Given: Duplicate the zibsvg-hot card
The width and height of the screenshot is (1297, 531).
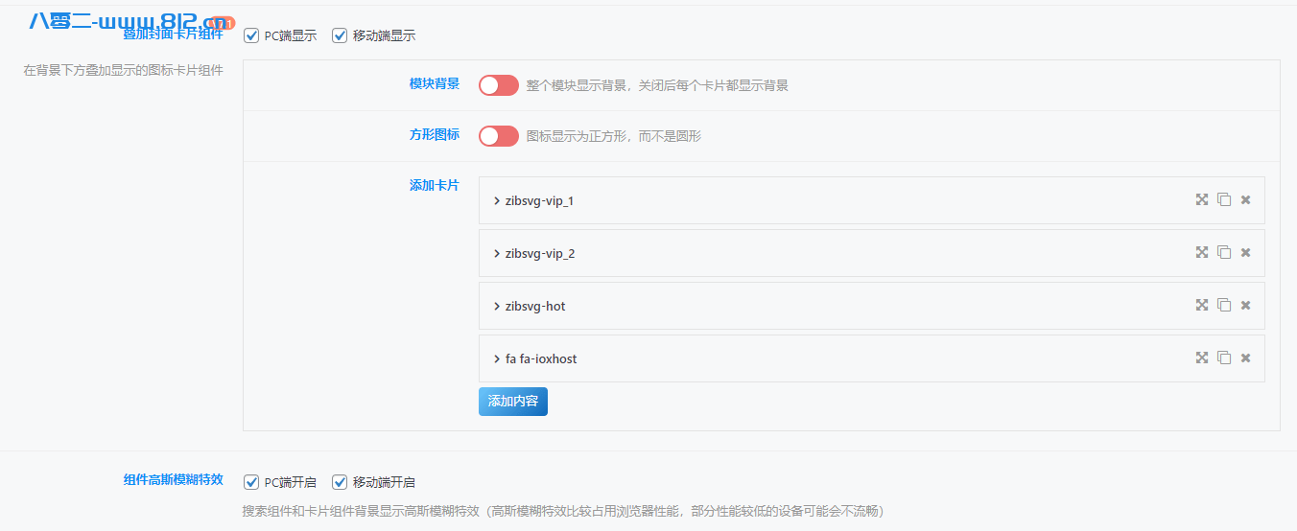Looking at the screenshot, I should click(1223, 305).
